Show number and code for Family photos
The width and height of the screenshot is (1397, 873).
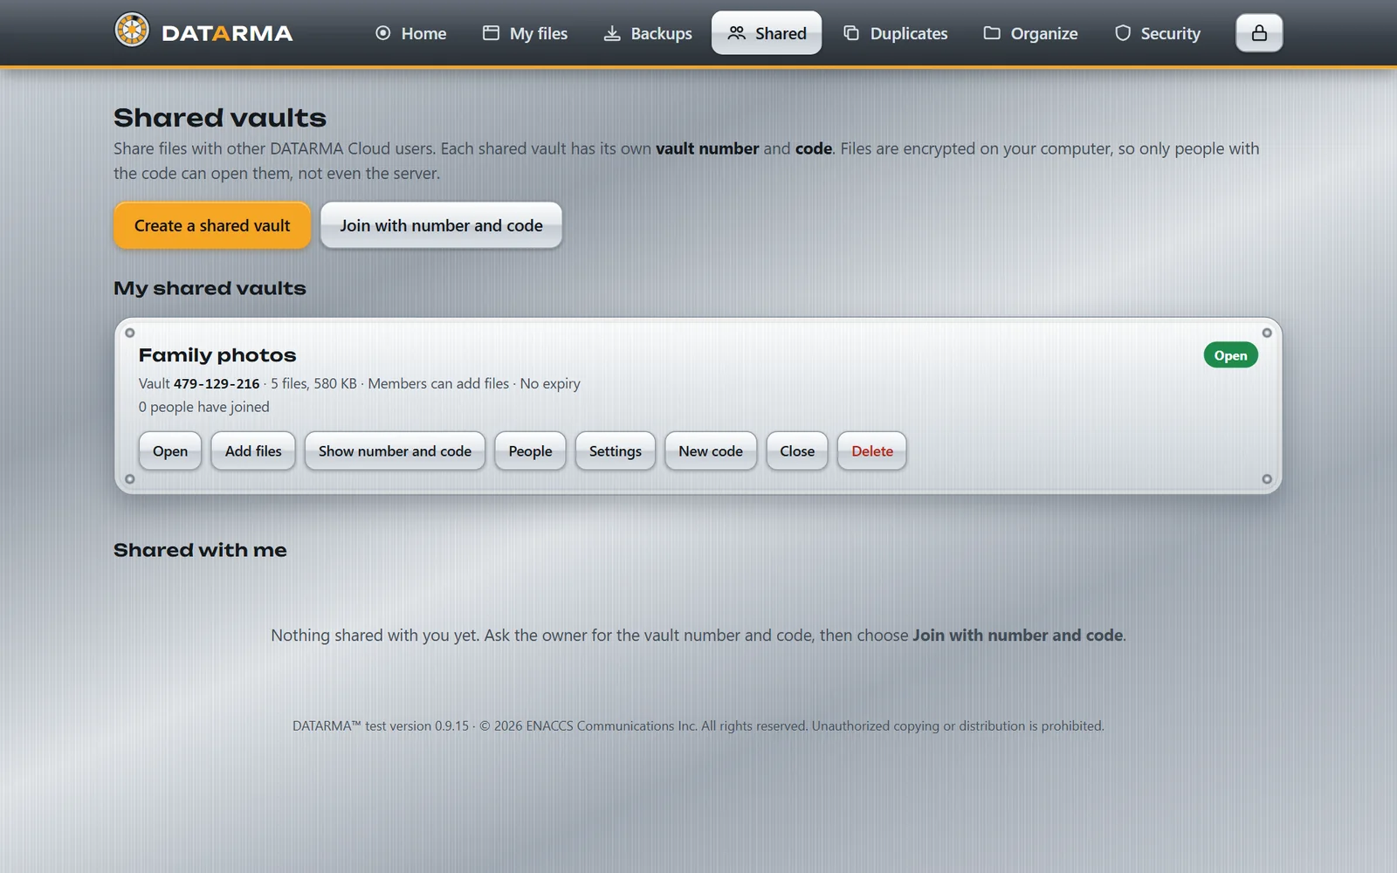pos(395,451)
